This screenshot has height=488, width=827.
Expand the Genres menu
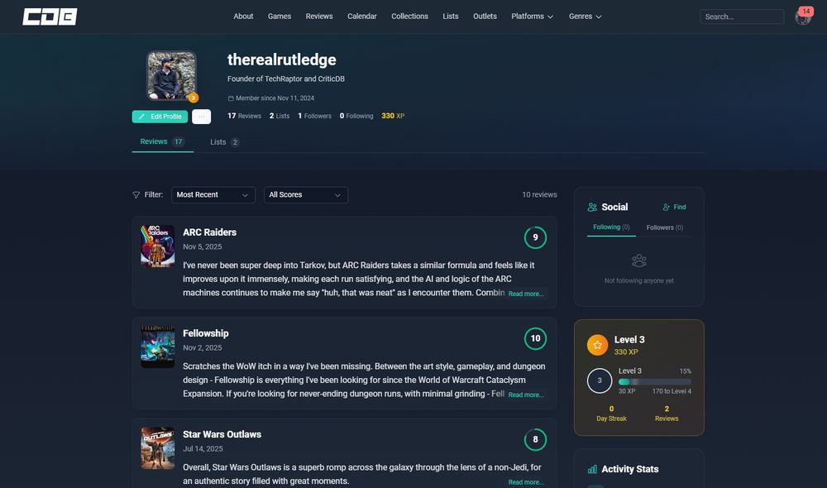click(585, 17)
